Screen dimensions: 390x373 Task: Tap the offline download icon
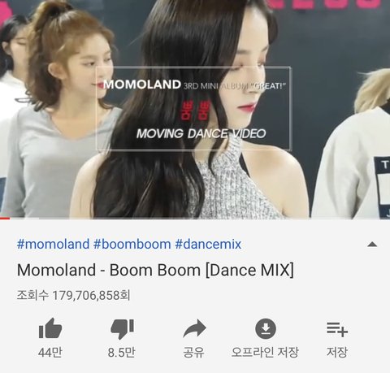click(x=266, y=328)
